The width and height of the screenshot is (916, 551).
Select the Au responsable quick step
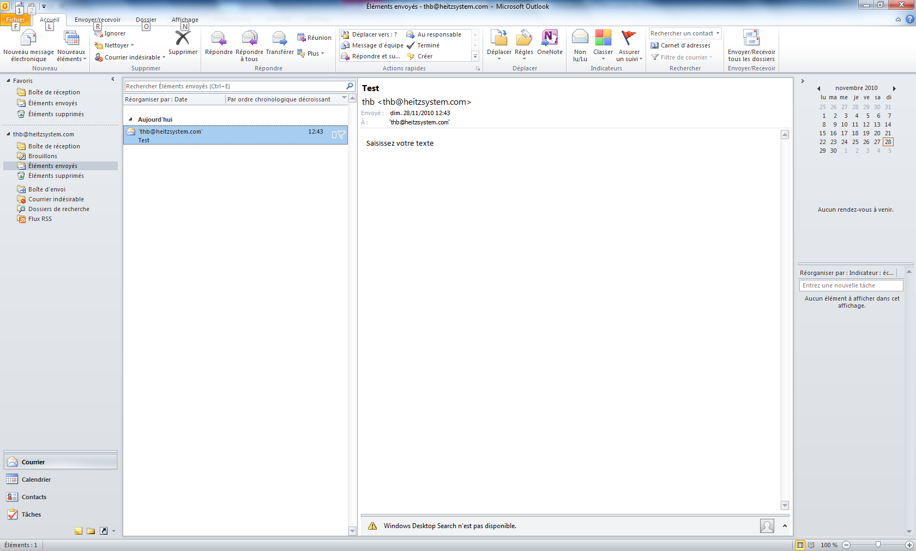pyautogui.click(x=434, y=34)
